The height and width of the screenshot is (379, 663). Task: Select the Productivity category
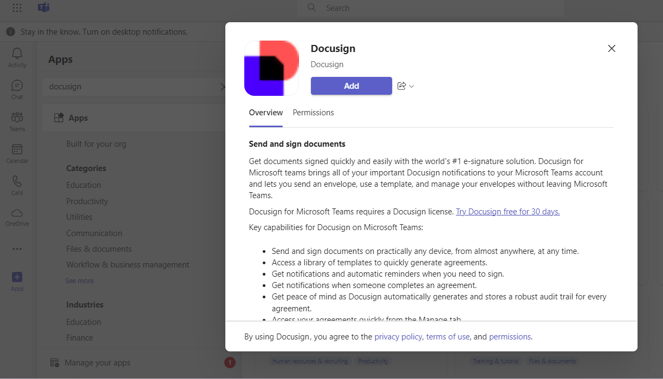(87, 201)
